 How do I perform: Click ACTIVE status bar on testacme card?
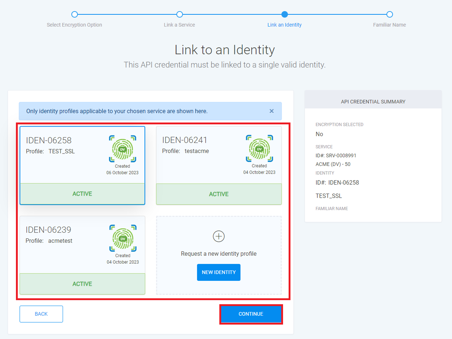(219, 194)
